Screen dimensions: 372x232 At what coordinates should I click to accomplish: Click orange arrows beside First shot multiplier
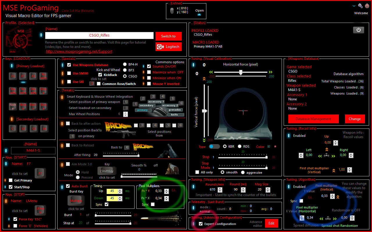[334, 171]
